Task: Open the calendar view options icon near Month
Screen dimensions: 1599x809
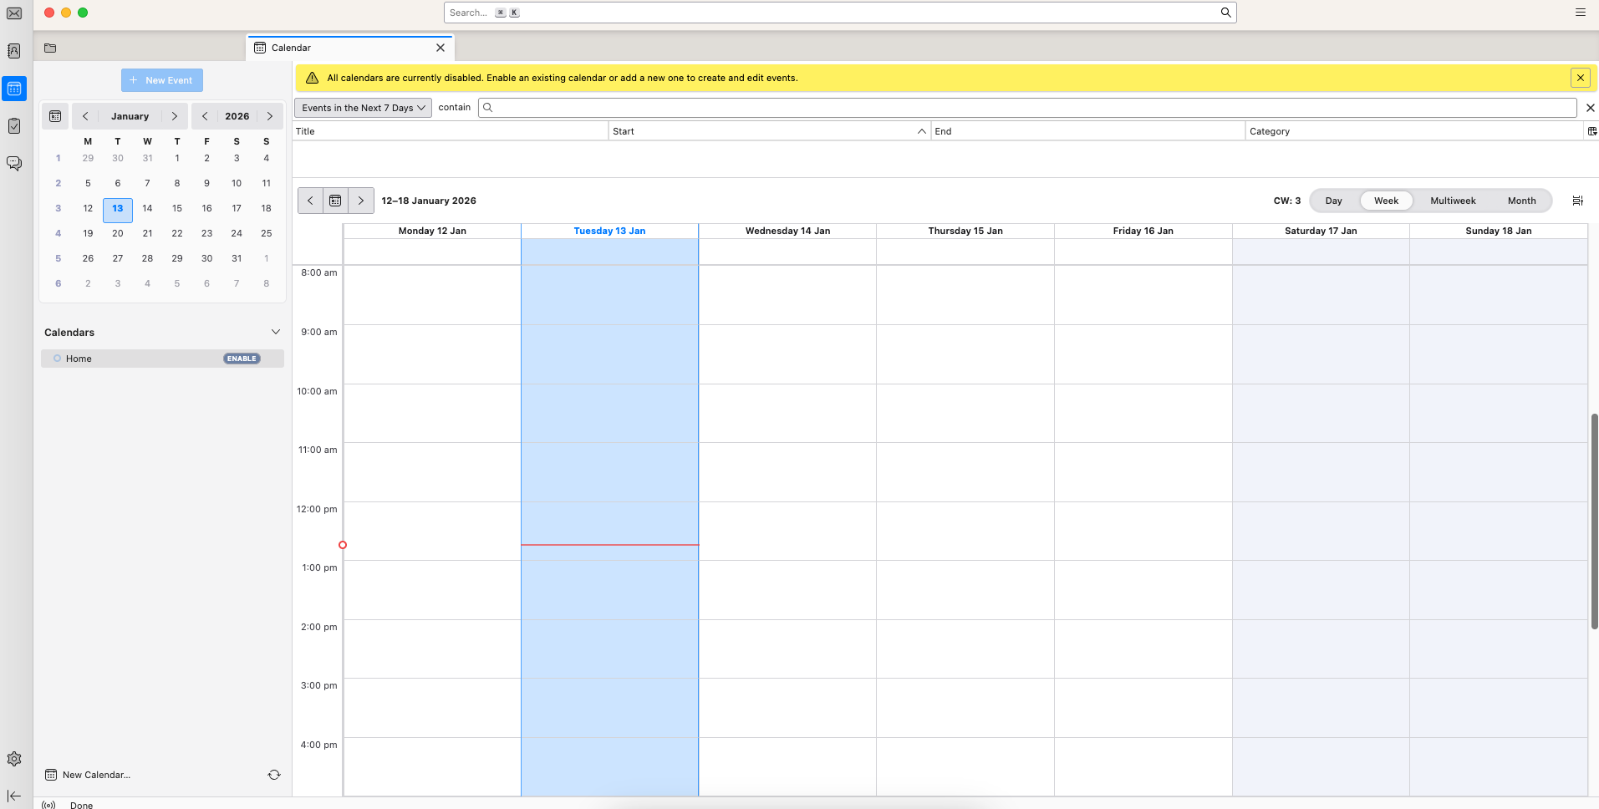Action: pyautogui.click(x=1578, y=201)
